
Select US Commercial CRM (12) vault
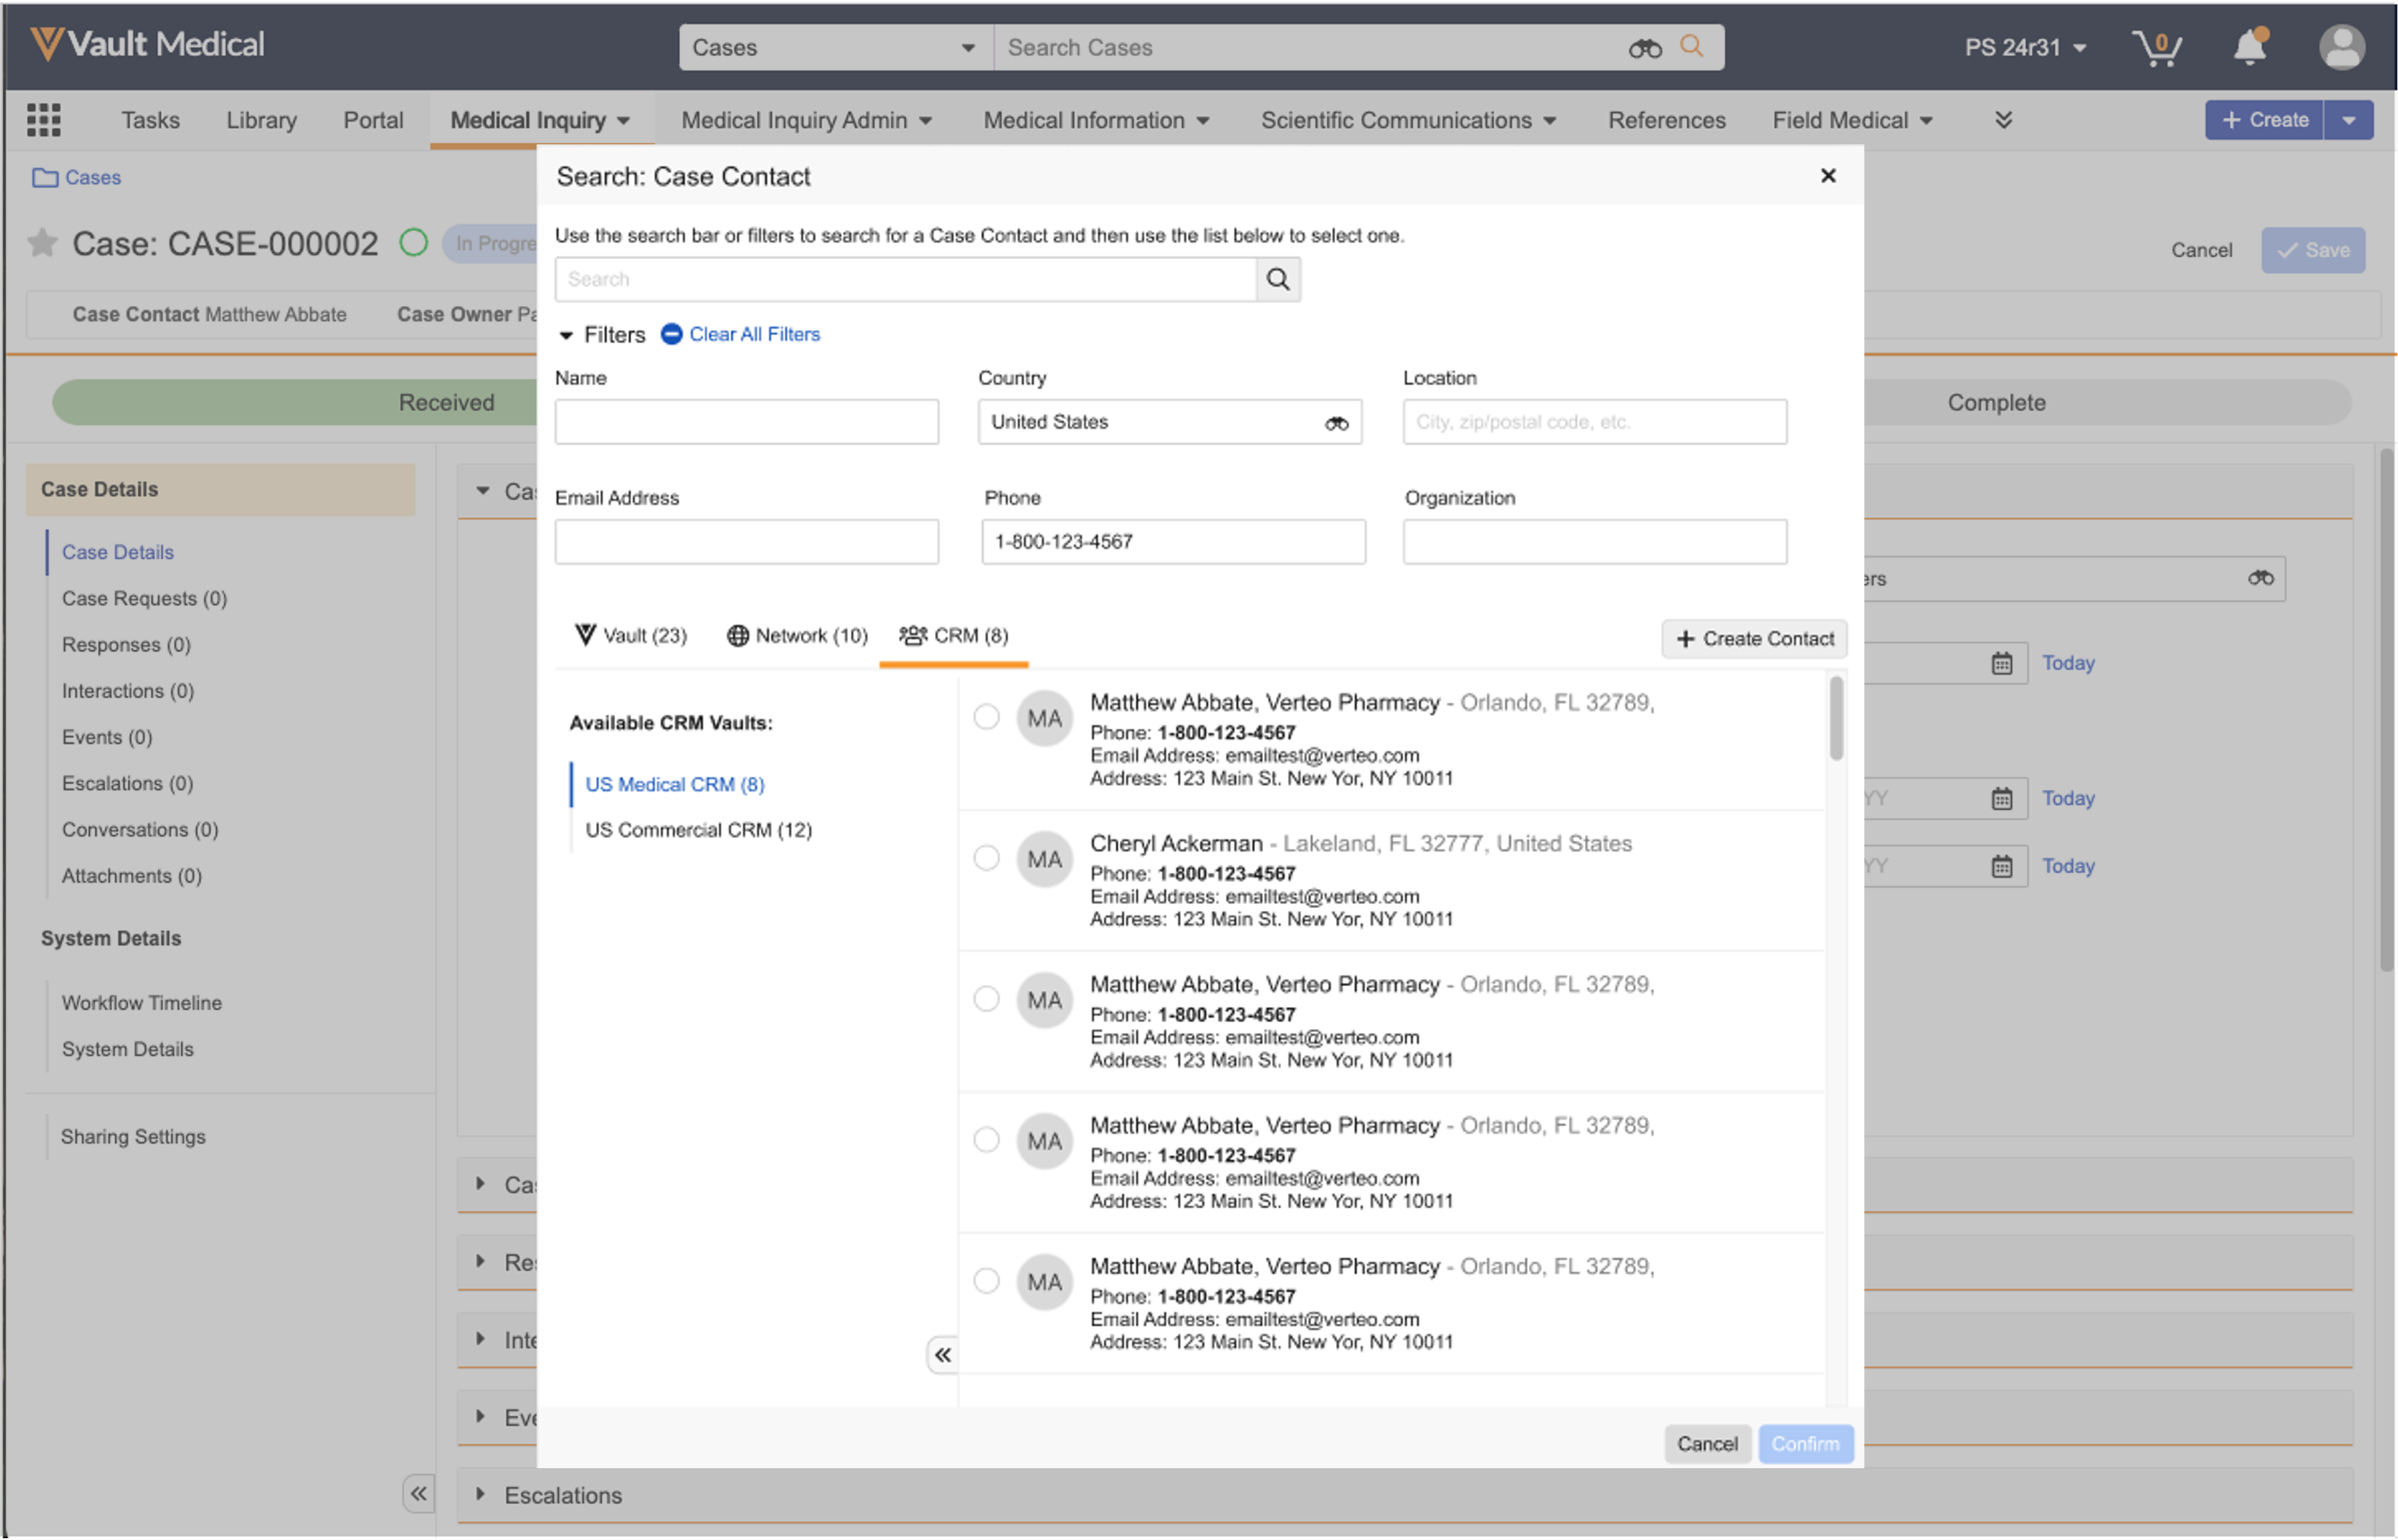click(x=698, y=830)
